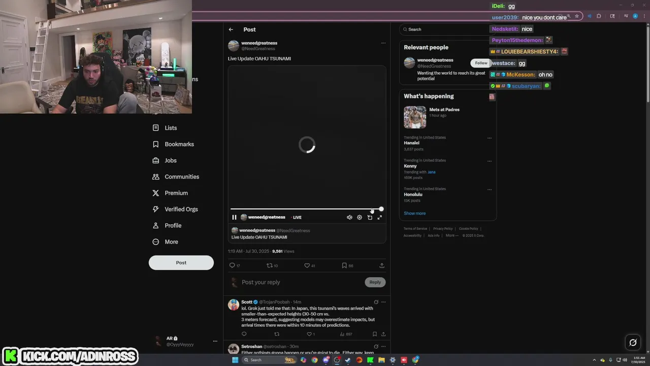Open Bookmarks in the sidebar
The width and height of the screenshot is (650, 366).
173,144
